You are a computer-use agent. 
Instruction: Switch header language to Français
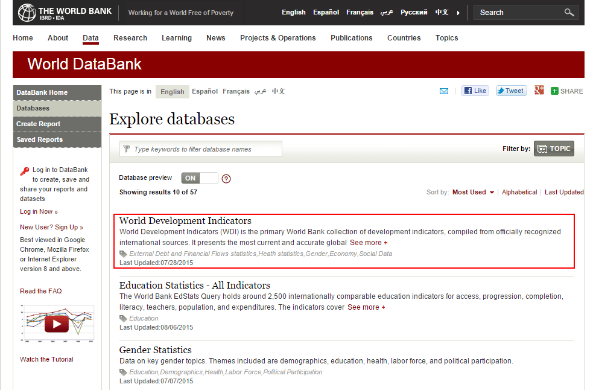[x=360, y=13]
